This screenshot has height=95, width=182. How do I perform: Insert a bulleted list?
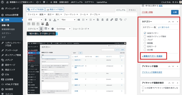[x=83, y=20]
